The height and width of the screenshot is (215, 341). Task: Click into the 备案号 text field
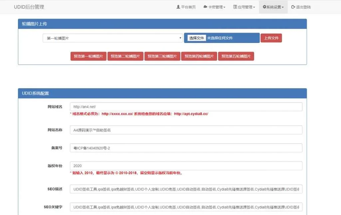point(186,148)
